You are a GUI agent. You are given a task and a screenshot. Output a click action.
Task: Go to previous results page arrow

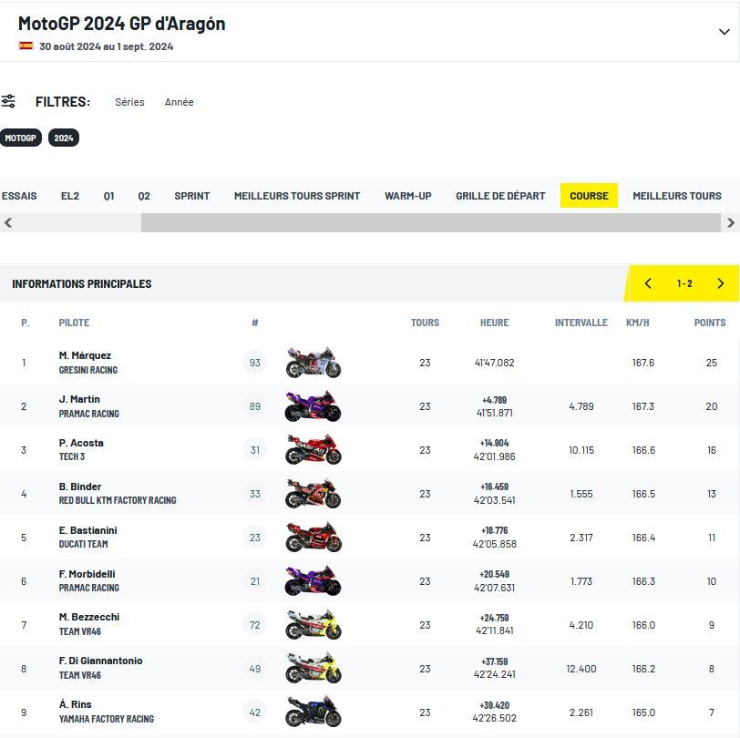[648, 283]
